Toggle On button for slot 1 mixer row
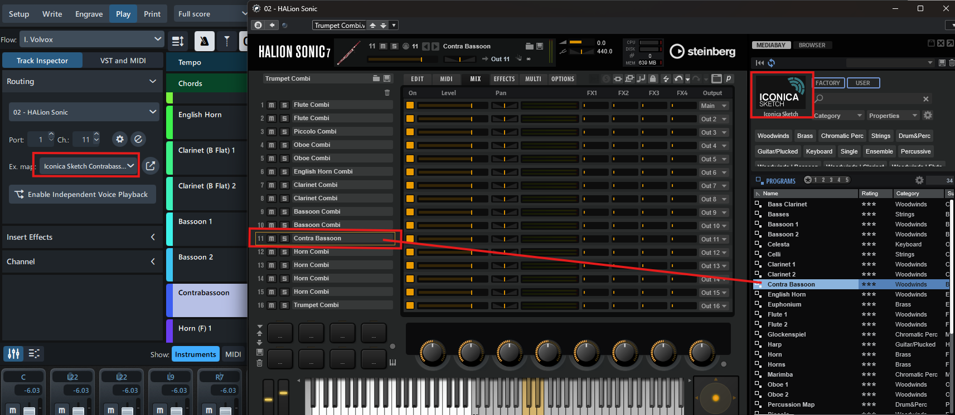The height and width of the screenshot is (415, 955). coord(410,105)
